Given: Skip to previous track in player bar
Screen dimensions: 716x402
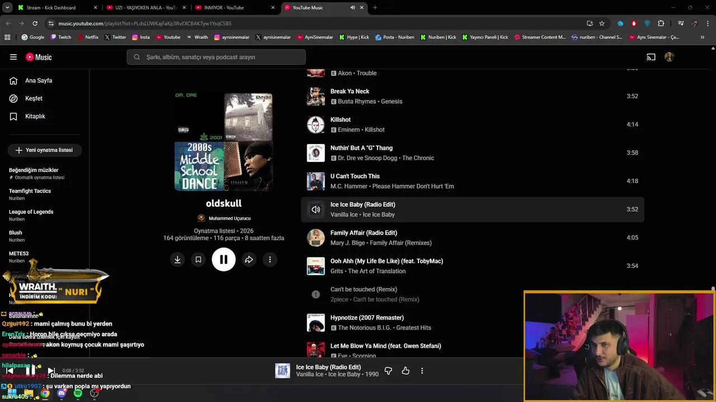Looking at the screenshot, I should (x=10, y=371).
